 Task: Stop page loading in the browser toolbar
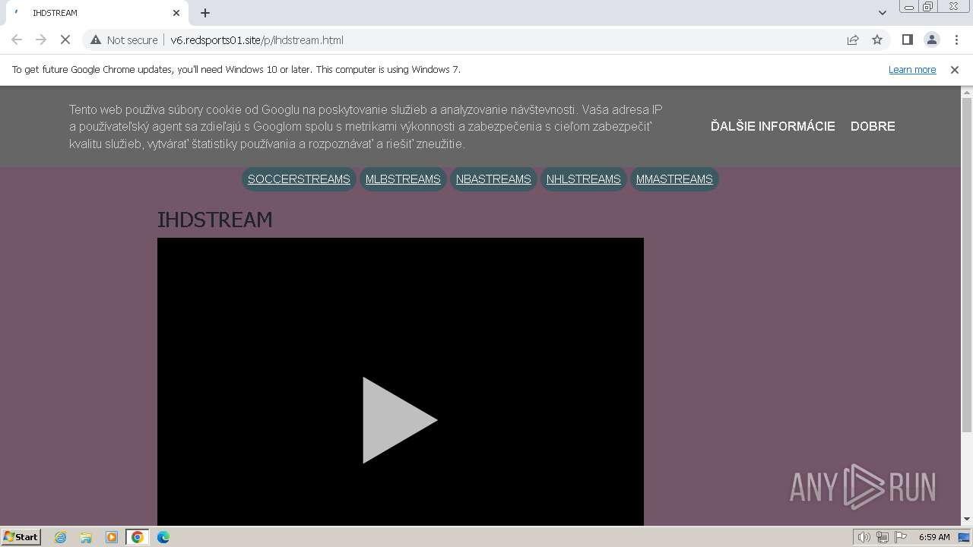[65, 40]
